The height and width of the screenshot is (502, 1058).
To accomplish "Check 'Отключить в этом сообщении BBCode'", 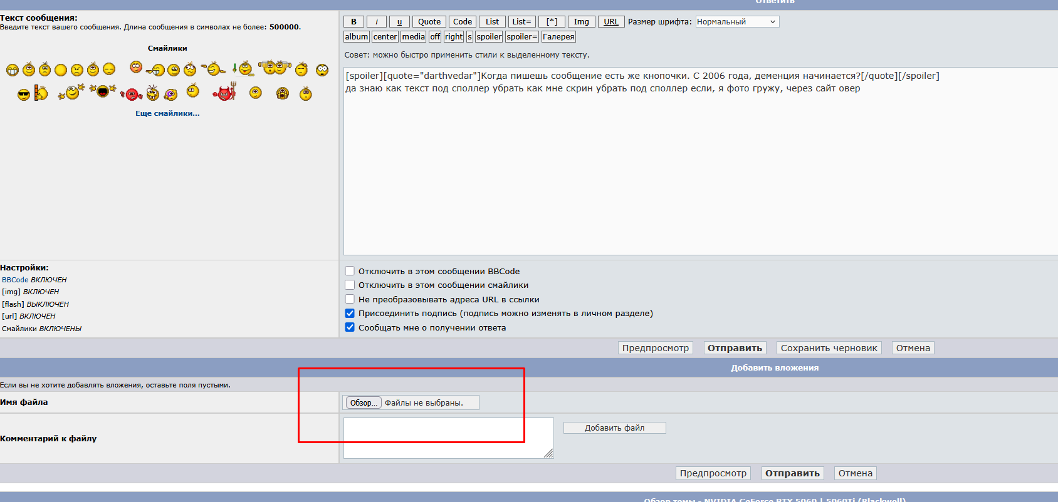I will point(350,271).
